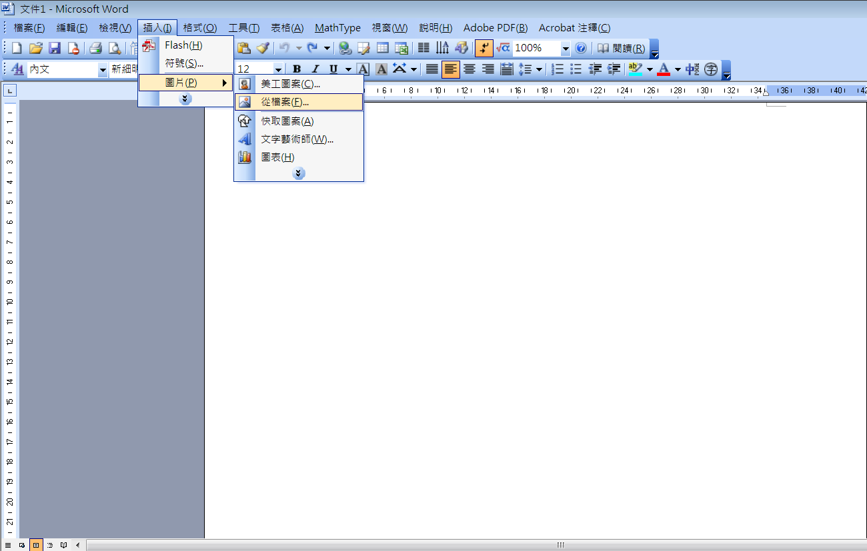The image size is (867, 551).
Task: Open the underline style dropdown arrow
Action: pyautogui.click(x=348, y=69)
